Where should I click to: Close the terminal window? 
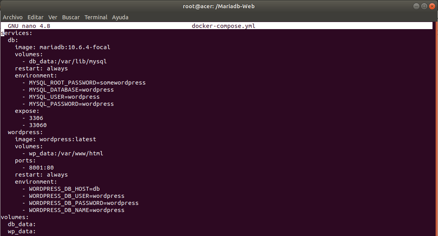pos(431,6)
